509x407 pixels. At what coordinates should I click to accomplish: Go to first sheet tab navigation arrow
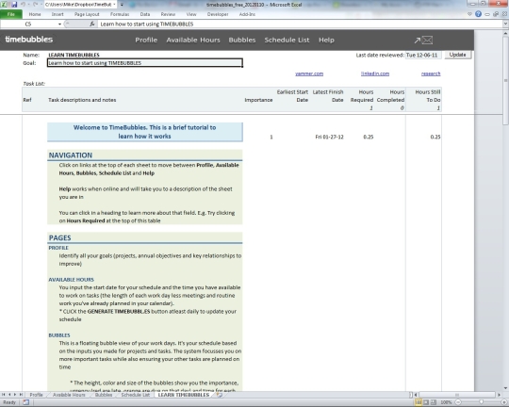3,395
